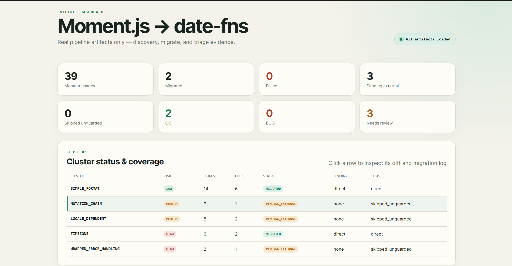This screenshot has height=266, width=512.
Task: Click MUTATION_CHAIN's MEDIUM risk badge
Action: [x=172, y=204]
